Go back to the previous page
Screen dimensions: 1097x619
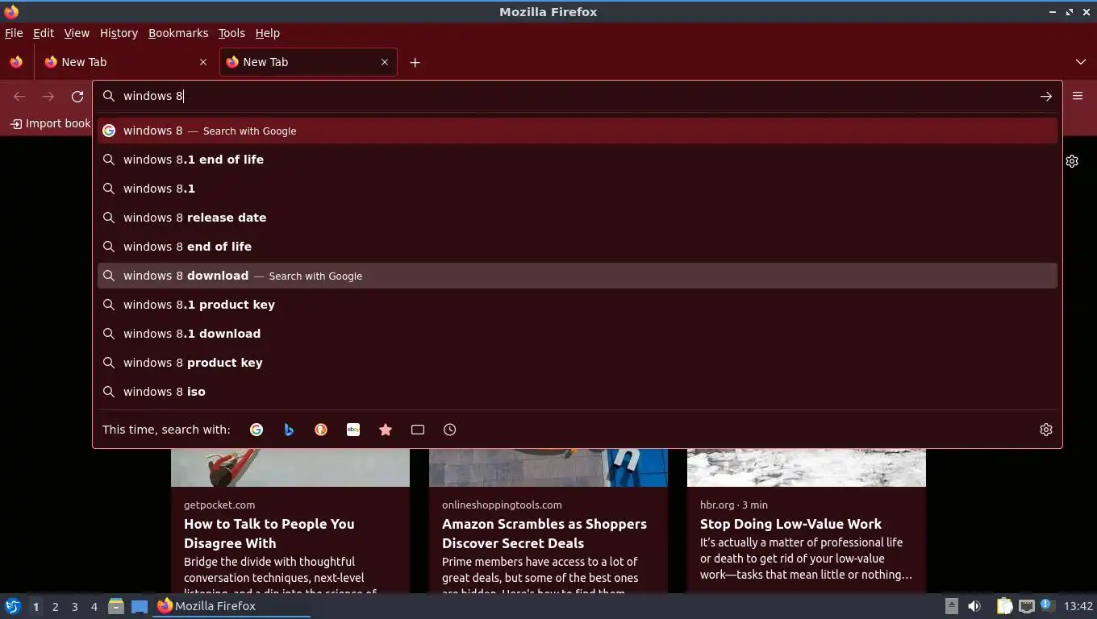click(x=19, y=97)
